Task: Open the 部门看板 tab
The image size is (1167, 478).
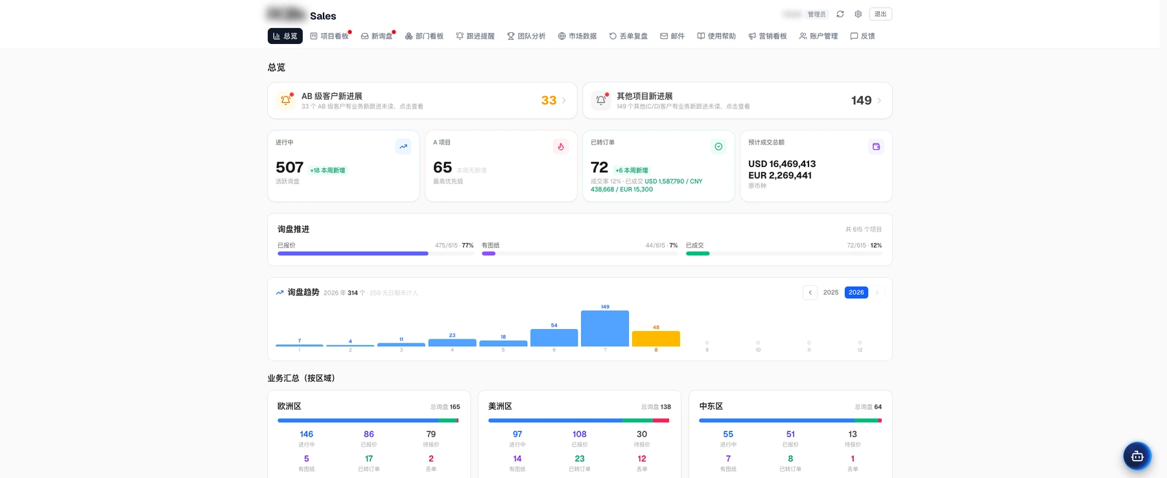Action: point(425,36)
